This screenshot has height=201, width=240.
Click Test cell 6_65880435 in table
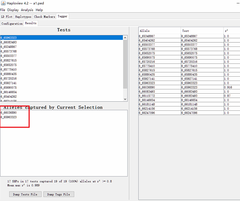coord(202,75)
